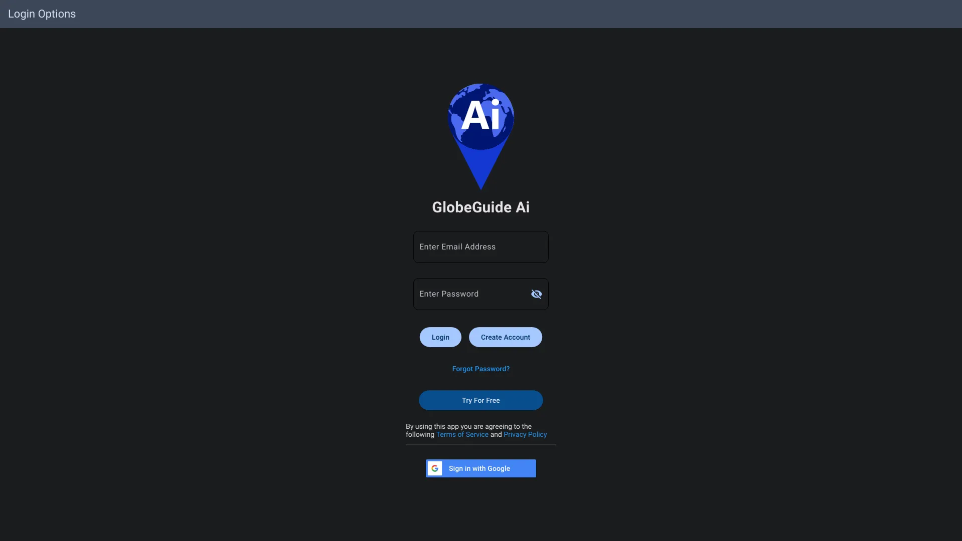Click the globe earth icon
The width and height of the screenshot is (962, 541).
click(x=480, y=116)
